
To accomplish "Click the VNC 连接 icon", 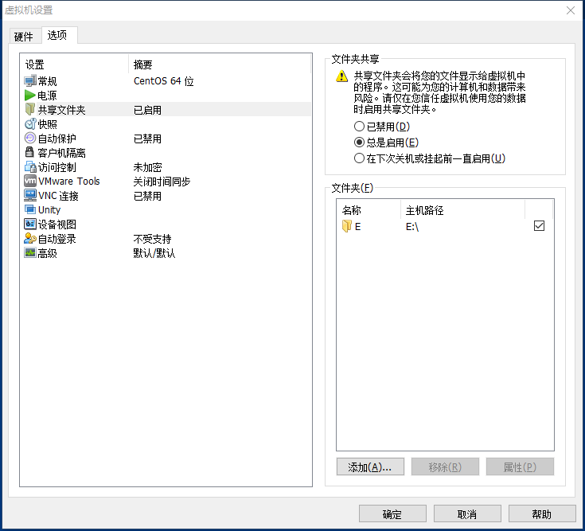I will click(x=30, y=195).
